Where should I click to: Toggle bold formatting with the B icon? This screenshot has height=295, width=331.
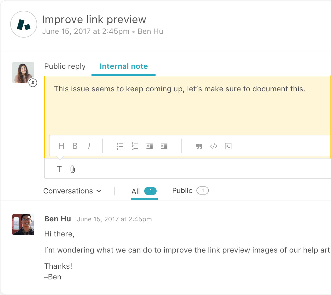75,146
